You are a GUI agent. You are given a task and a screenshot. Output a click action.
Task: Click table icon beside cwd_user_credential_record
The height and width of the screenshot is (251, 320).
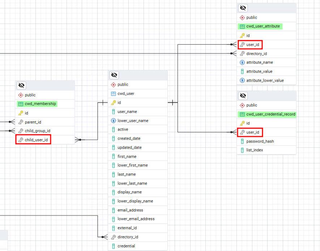[x=242, y=114]
